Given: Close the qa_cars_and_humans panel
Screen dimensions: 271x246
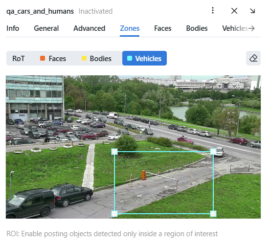Looking at the screenshot, I should pyautogui.click(x=234, y=11).
